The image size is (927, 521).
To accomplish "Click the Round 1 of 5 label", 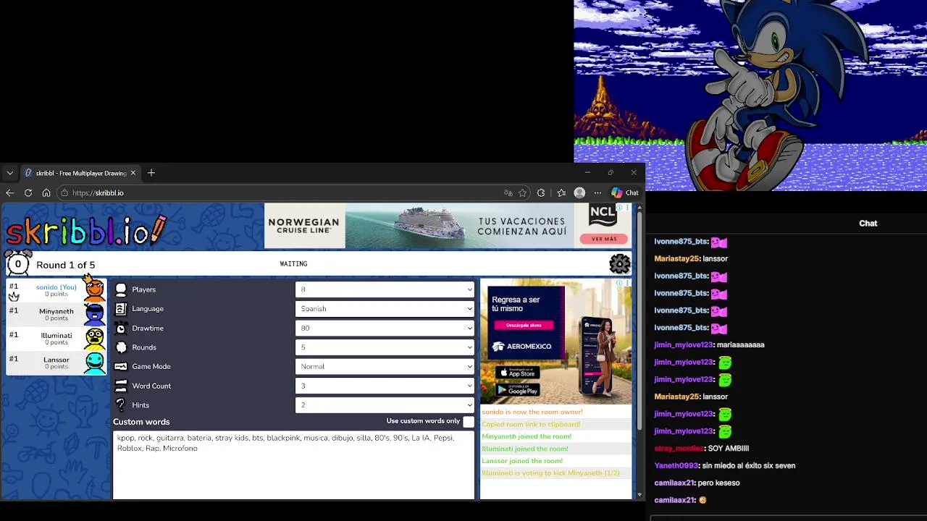I will coord(65,265).
